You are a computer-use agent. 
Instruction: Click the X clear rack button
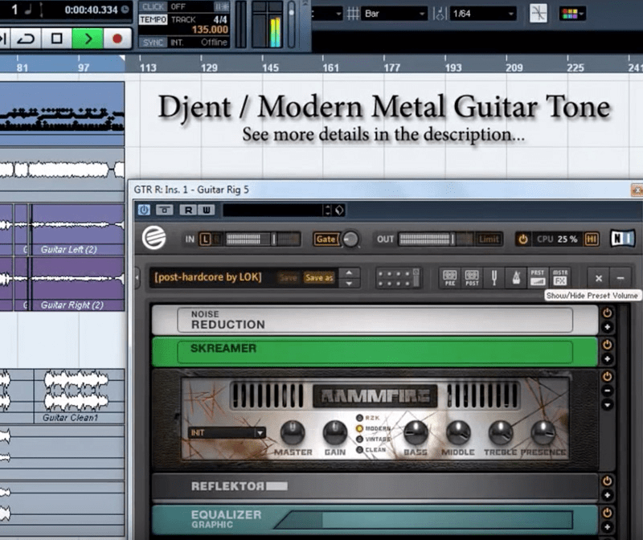point(598,278)
